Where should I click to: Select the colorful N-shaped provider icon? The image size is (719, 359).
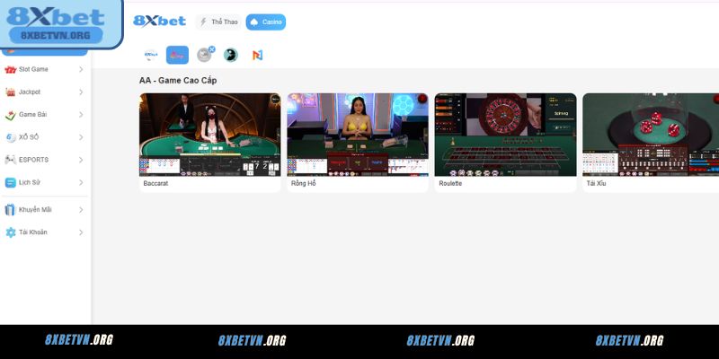(x=257, y=55)
